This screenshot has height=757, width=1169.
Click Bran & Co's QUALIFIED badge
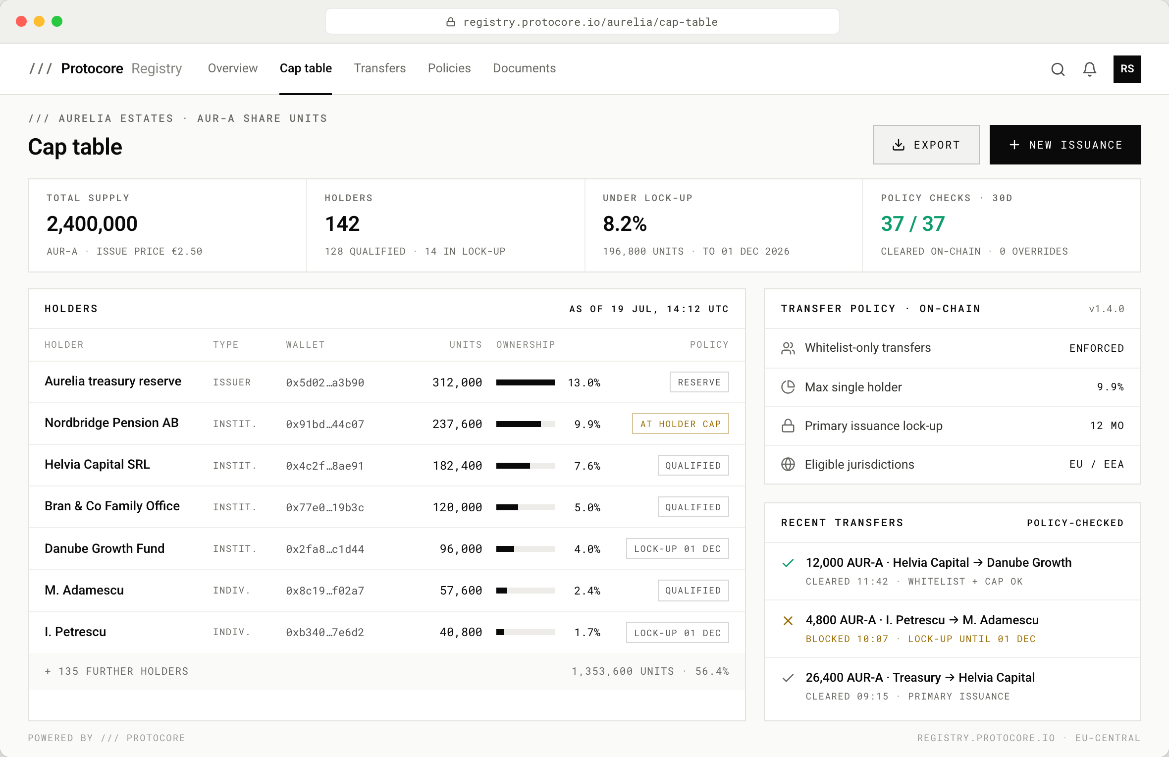click(x=693, y=507)
